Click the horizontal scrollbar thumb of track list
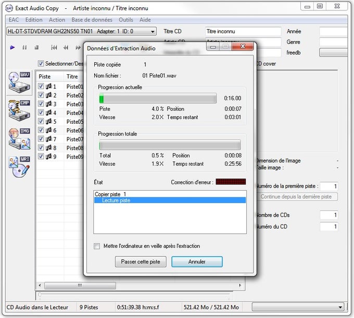Screen dimensions: 354x318 (80, 285)
